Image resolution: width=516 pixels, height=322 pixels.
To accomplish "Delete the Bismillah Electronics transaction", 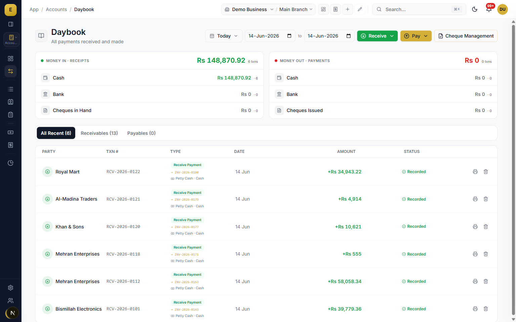I will [486, 309].
